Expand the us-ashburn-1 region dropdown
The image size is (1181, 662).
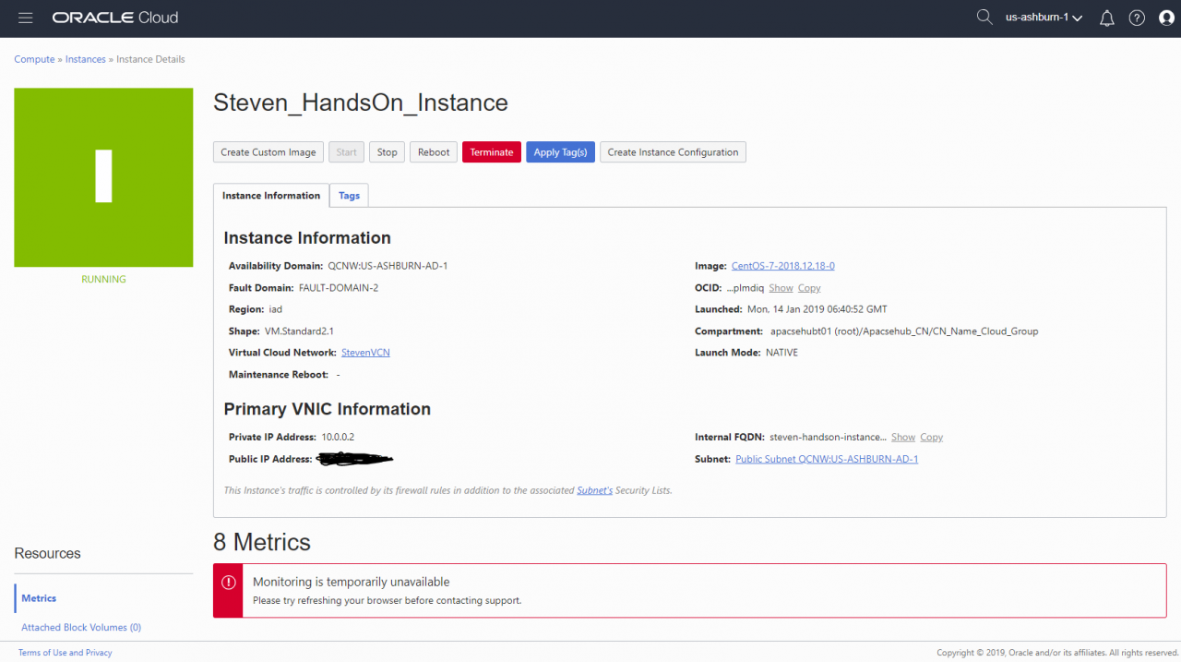click(1044, 18)
